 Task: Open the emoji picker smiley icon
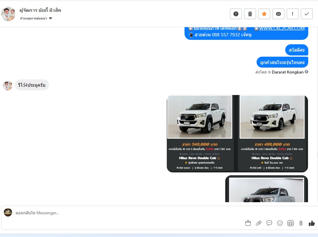click(280, 223)
